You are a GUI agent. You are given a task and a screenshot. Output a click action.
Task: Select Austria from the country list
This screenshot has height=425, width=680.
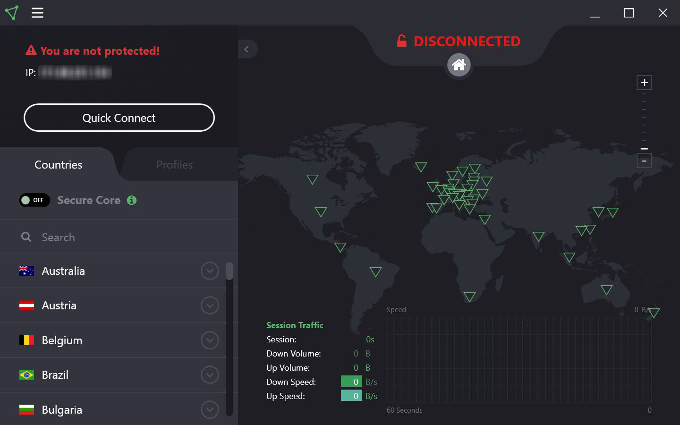59,306
